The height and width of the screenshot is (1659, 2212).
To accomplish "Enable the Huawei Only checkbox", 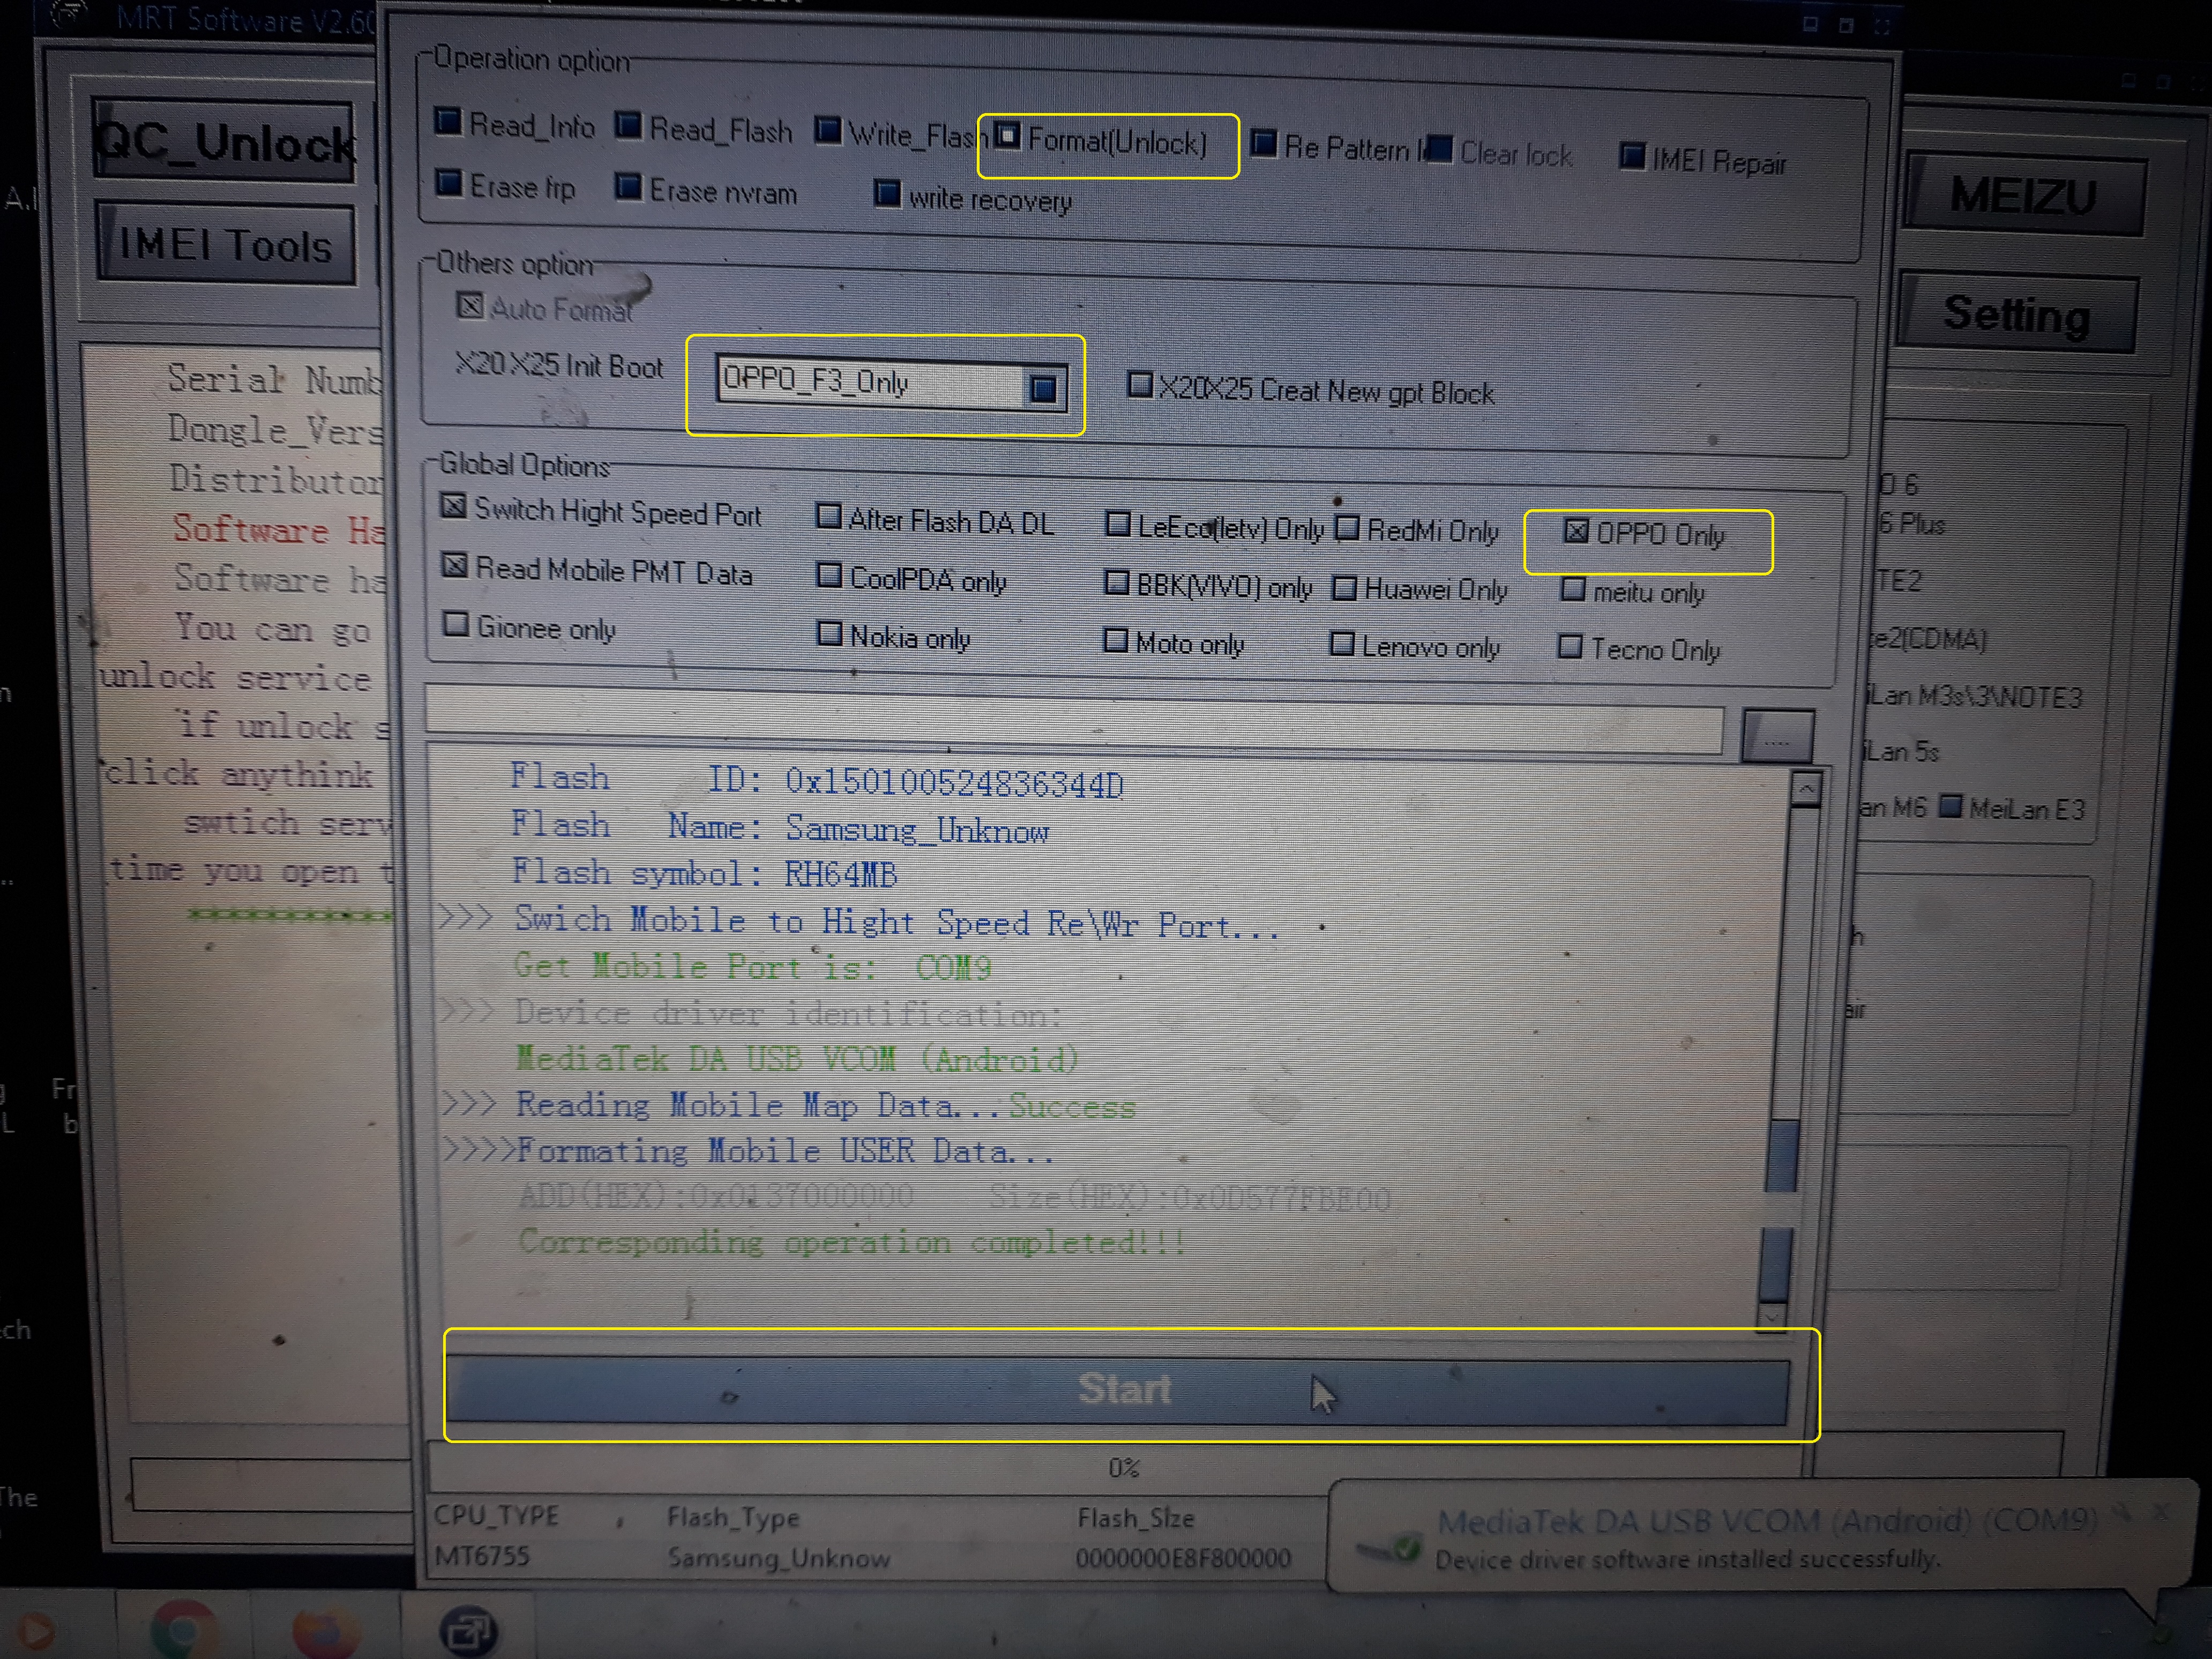I will point(1345,588).
